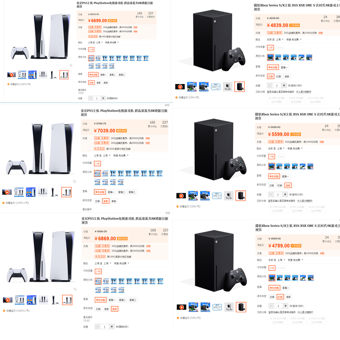
Task: Increase quantity with plus in ¥5599 Xbox listing
Action: (285, 194)
